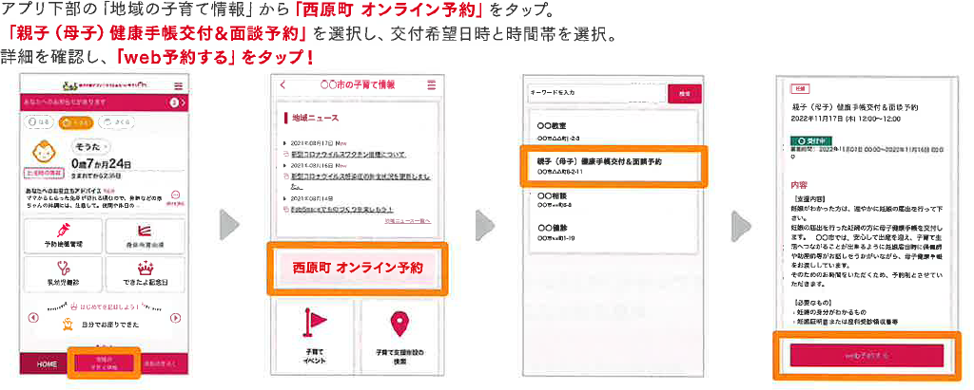Go back using the arrow in 子育て情報 header
974x390 pixels.
pyautogui.click(x=282, y=84)
